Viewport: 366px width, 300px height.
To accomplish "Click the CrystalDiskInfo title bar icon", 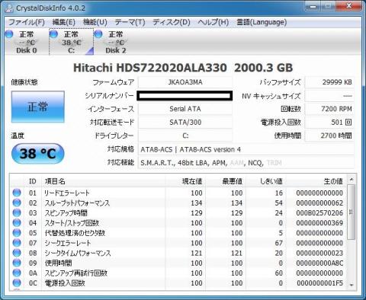I will pyautogui.click(x=9, y=8).
